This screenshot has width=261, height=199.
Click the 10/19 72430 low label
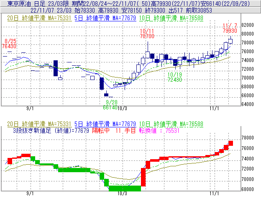174,77
